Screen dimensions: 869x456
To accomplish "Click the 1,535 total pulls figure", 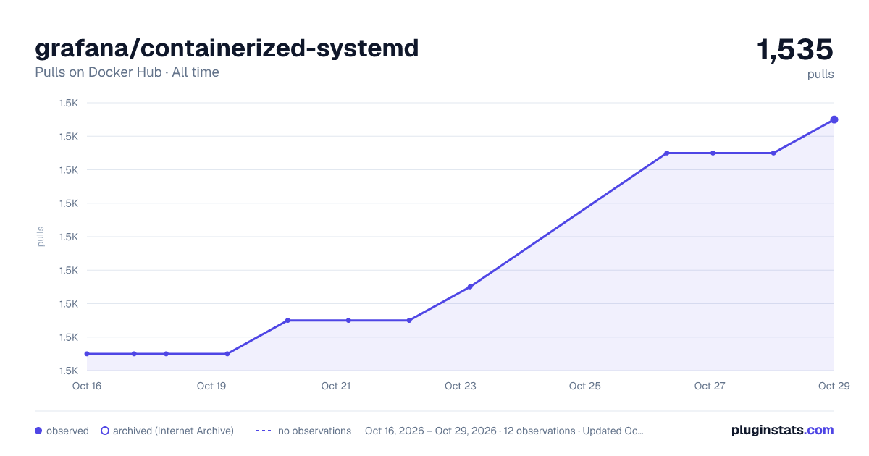I will point(795,50).
